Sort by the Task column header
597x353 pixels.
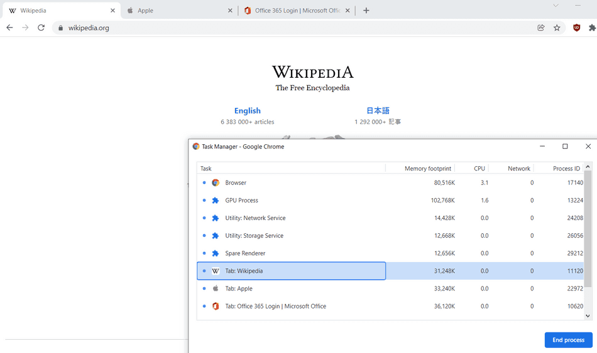(291, 168)
